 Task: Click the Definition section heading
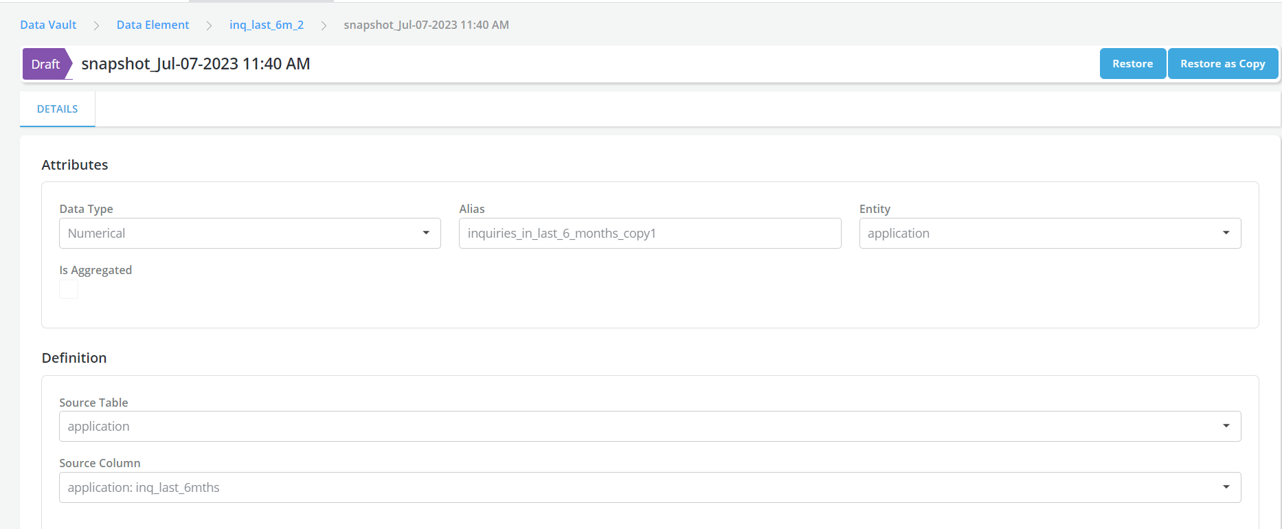[x=74, y=358]
